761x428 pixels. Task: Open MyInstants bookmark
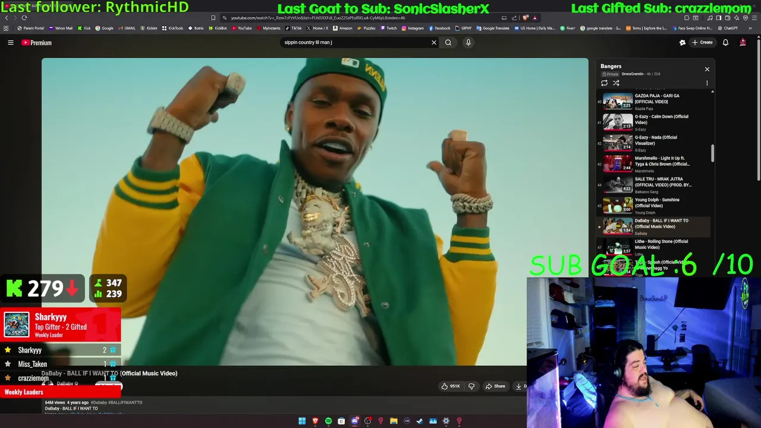click(x=268, y=28)
